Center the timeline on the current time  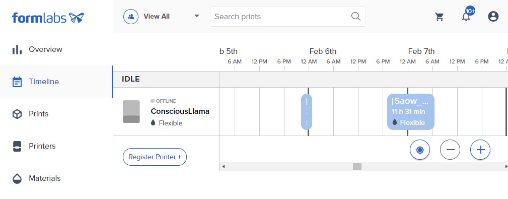420,150
